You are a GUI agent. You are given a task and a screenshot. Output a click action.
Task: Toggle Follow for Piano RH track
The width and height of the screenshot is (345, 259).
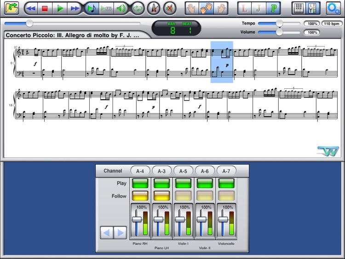140,196
